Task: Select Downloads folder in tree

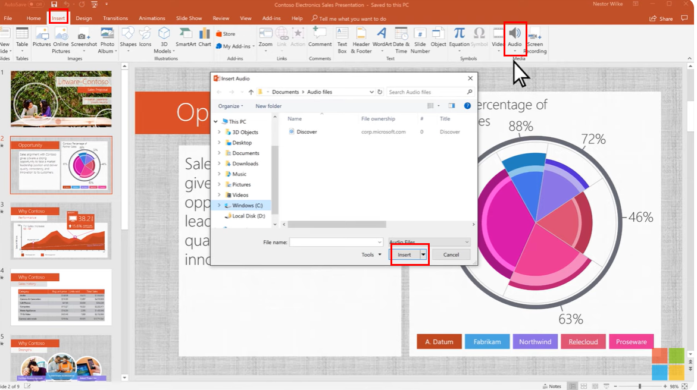Action: (x=245, y=163)
